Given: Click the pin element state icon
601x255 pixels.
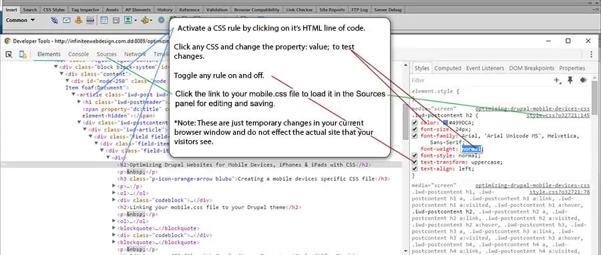Looking at the screenshot, I should click(570, 80).
